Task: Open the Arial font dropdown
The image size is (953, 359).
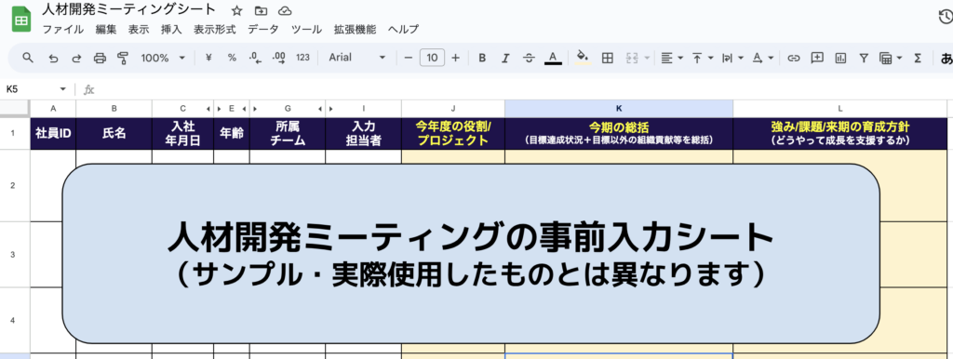Action: point(356,58)
